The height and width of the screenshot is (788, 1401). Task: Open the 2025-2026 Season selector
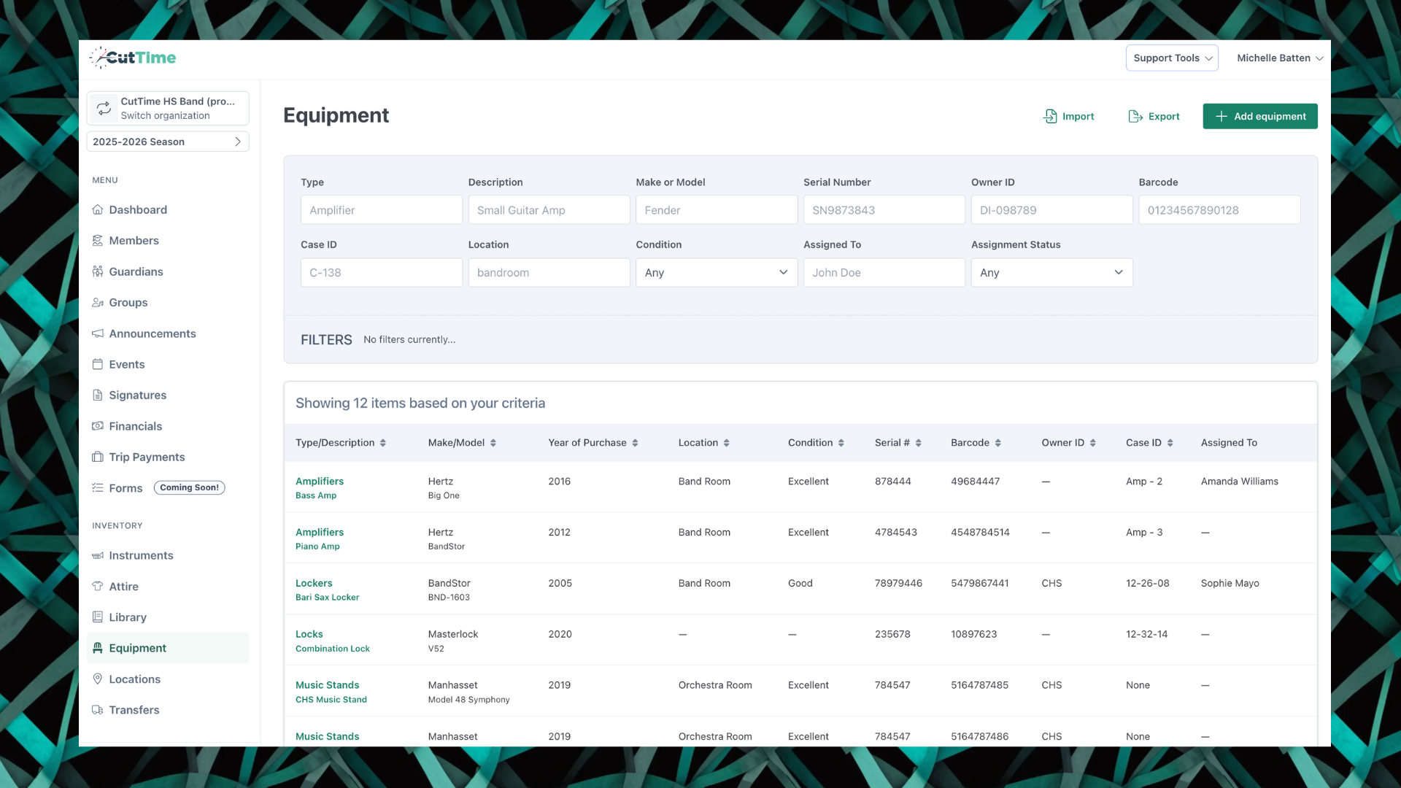[168, 141]
